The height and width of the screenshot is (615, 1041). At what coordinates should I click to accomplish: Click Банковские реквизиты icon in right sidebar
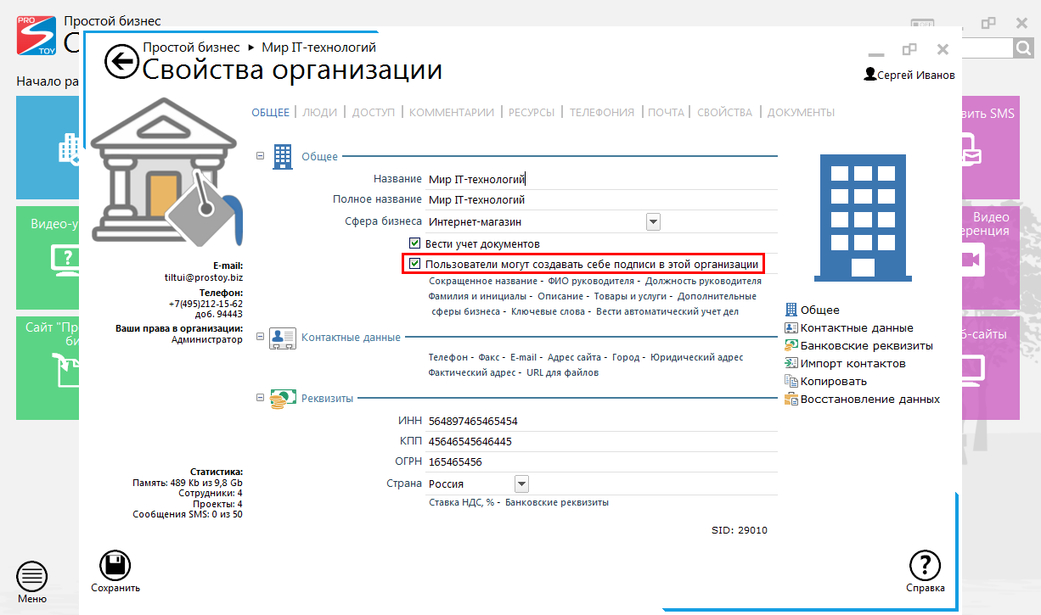791,346
